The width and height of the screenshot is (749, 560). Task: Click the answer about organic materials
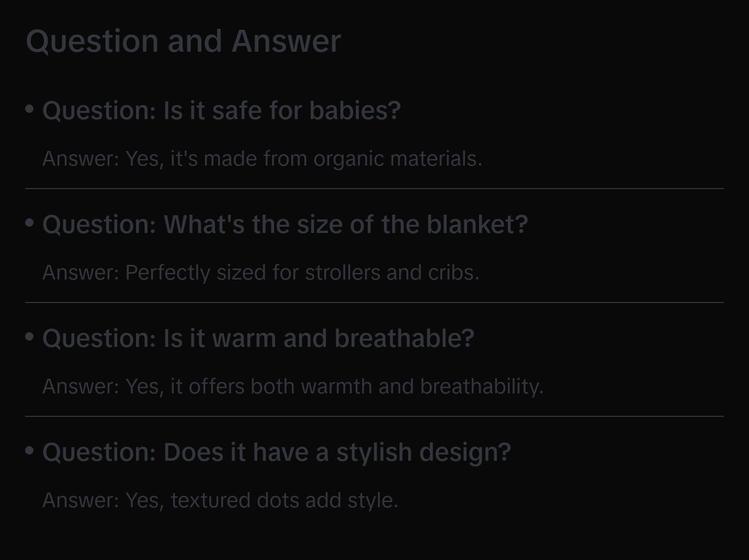click(x=262, y=159)
